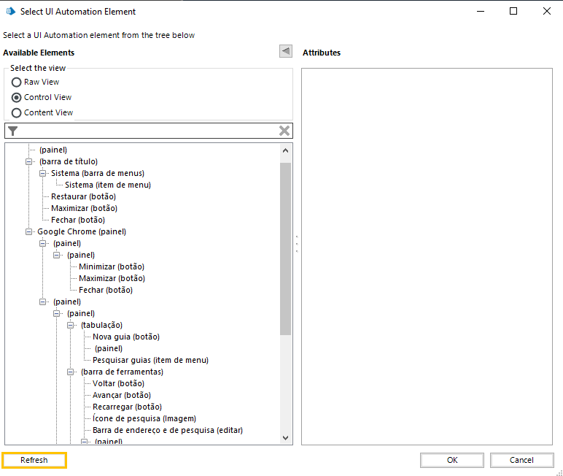Click the Cancel button
The image size is (563, 476).
[x=521, y=460]
